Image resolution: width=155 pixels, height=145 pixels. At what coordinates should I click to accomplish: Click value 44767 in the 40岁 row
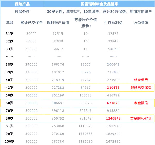(x=86, y=80)
